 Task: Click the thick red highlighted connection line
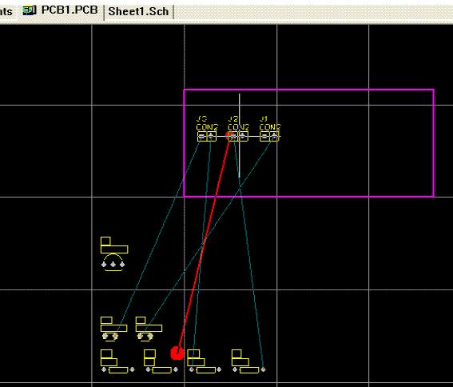point(205,245)
